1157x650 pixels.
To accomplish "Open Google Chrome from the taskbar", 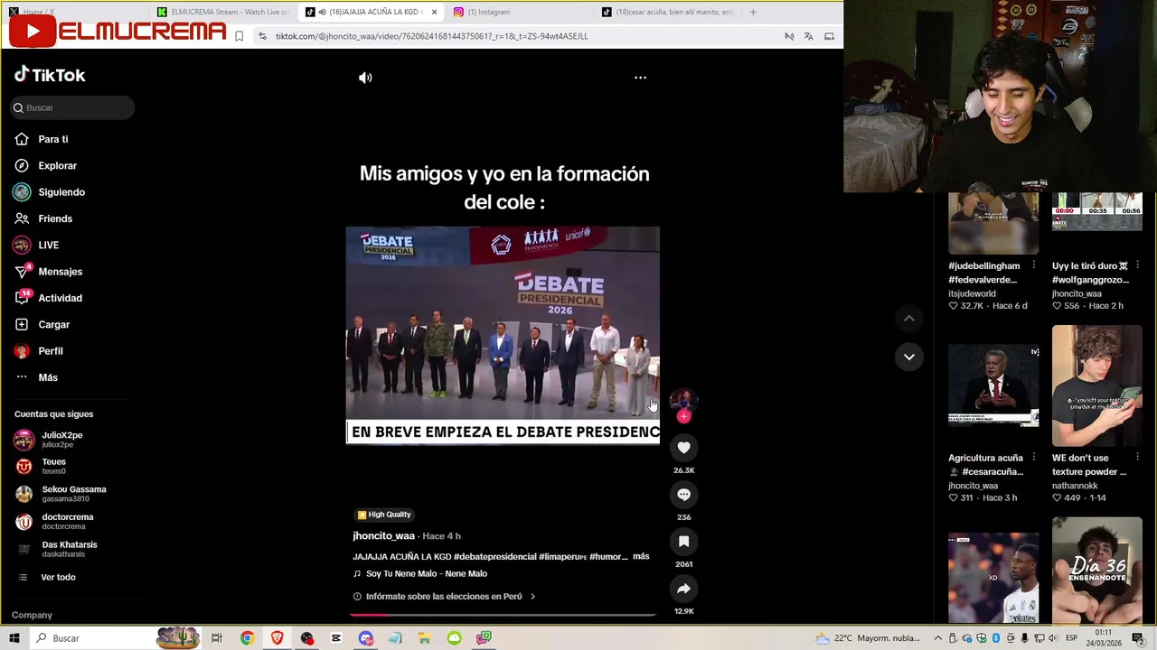I will (247, 638).
